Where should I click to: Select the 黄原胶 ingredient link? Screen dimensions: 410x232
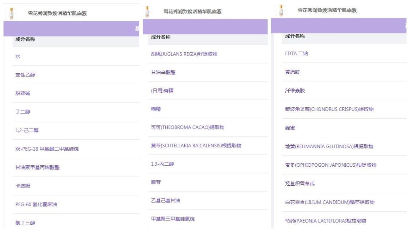[292, 72]
